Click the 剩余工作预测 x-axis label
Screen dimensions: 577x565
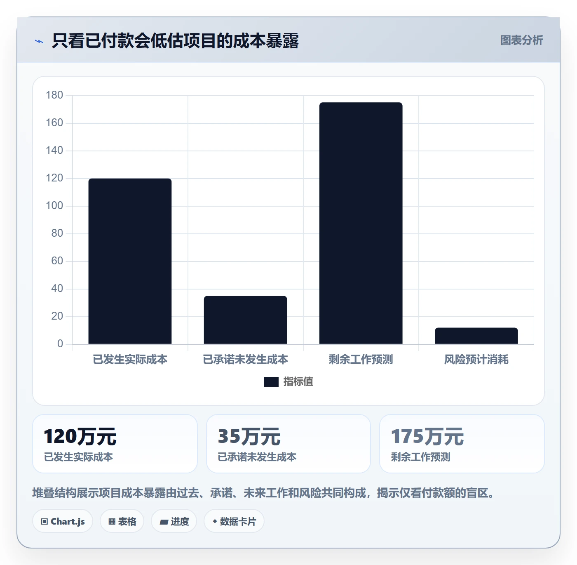pos(361,360)
